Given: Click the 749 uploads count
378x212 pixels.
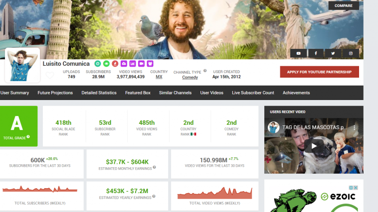Looking at the screenshot, I should click(71, 77).
